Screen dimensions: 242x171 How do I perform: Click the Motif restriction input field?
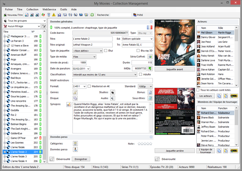point(112,80)
